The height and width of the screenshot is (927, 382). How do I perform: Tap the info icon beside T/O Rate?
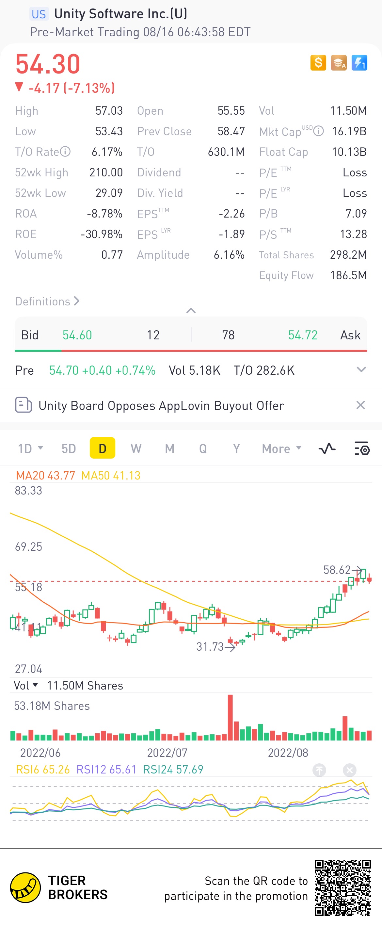(x=65, y=152)
